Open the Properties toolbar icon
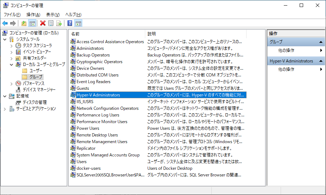326x195 pixels. pos(51,23)
